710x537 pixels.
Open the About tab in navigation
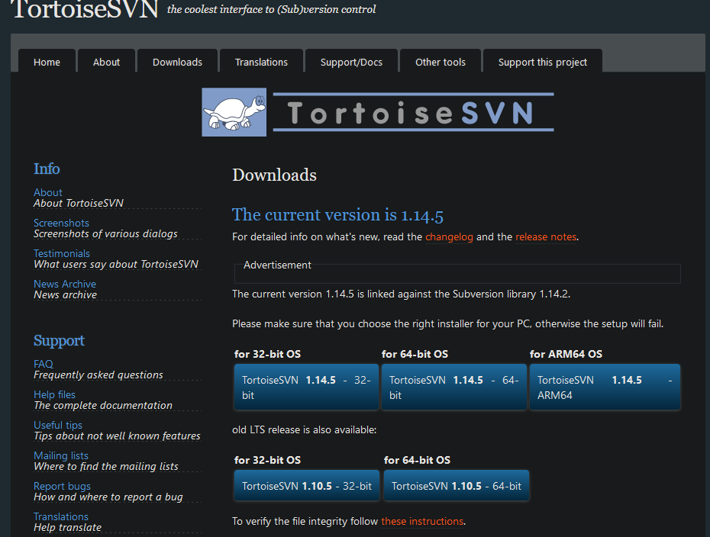pyautogui.click(x=106, y=62)
